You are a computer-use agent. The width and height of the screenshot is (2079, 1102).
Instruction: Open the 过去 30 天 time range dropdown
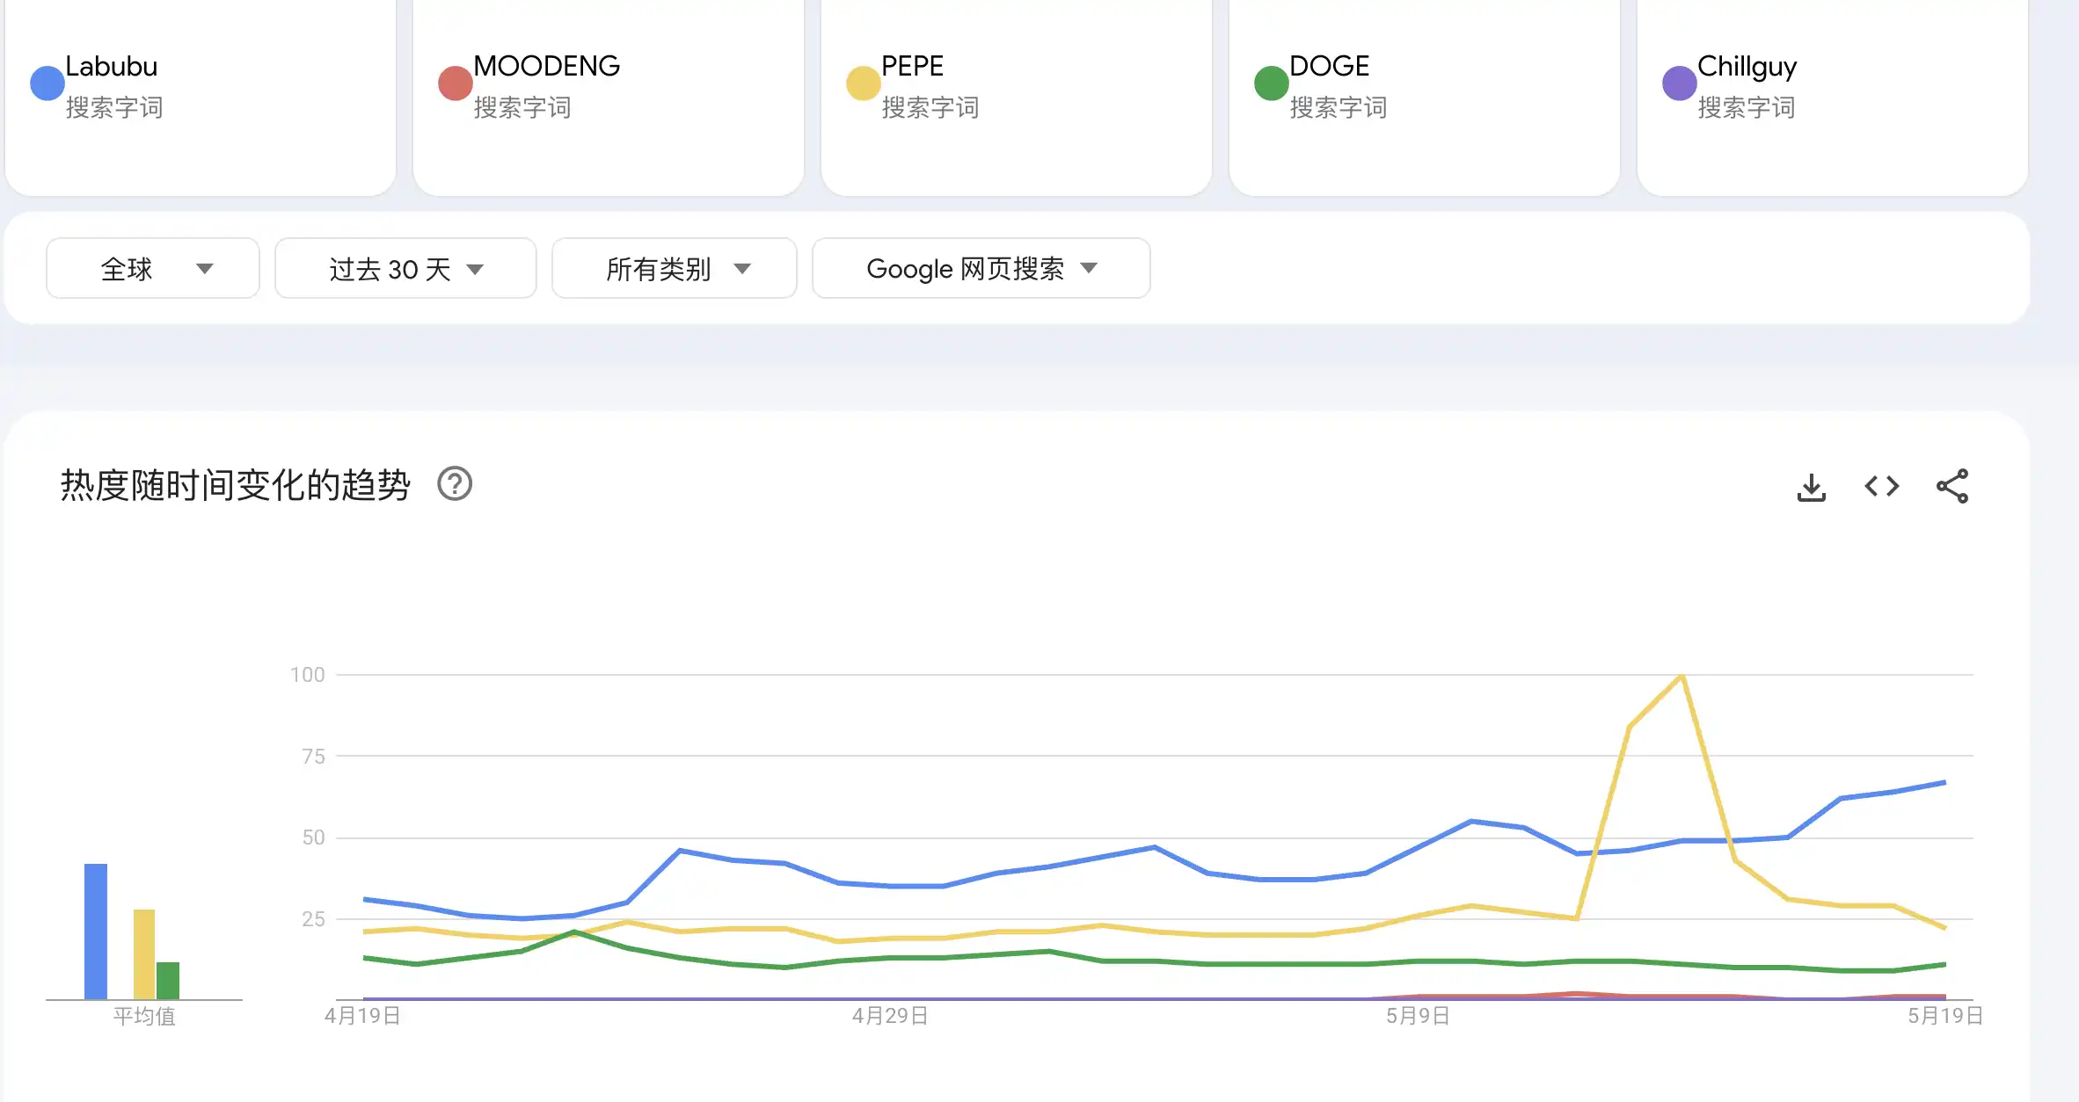pos(405,268)
